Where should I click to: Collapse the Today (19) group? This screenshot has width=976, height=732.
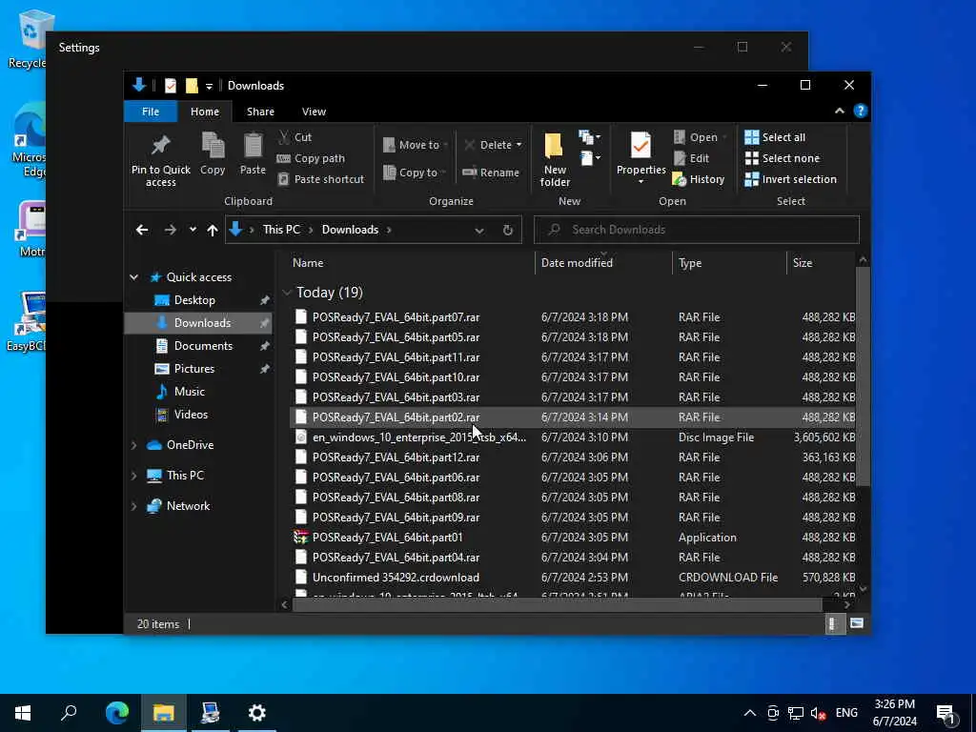[287, 292]
